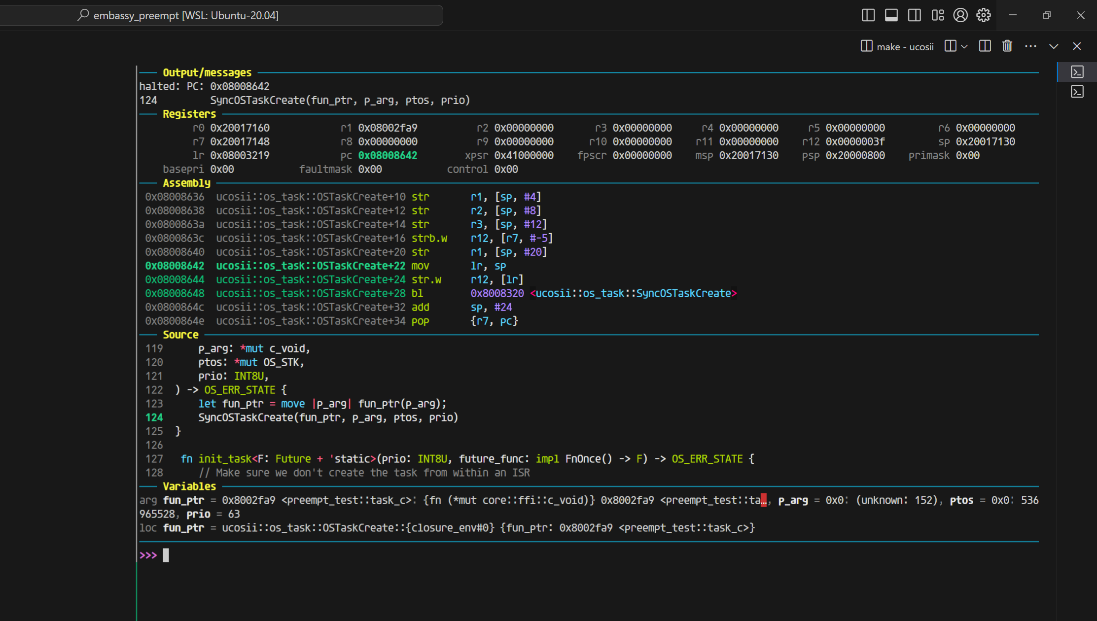Click the init_task function definition line 127
Screen dimensions: 1097x621
click(450, 459)
